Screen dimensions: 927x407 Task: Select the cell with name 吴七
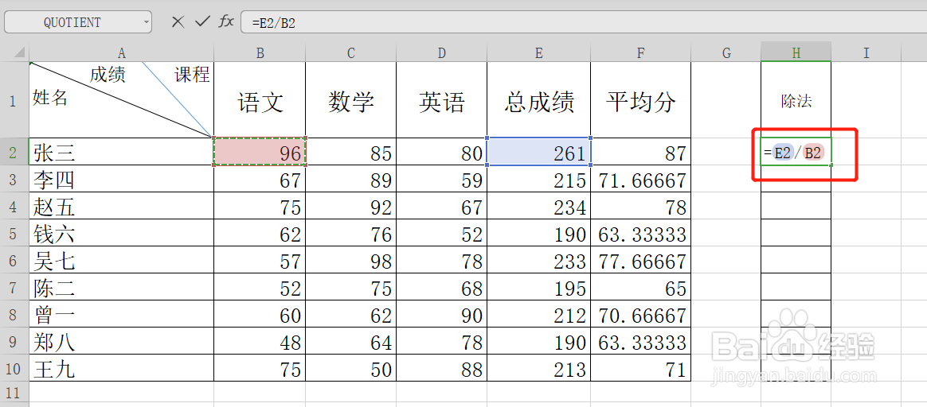tap(121, 260)
